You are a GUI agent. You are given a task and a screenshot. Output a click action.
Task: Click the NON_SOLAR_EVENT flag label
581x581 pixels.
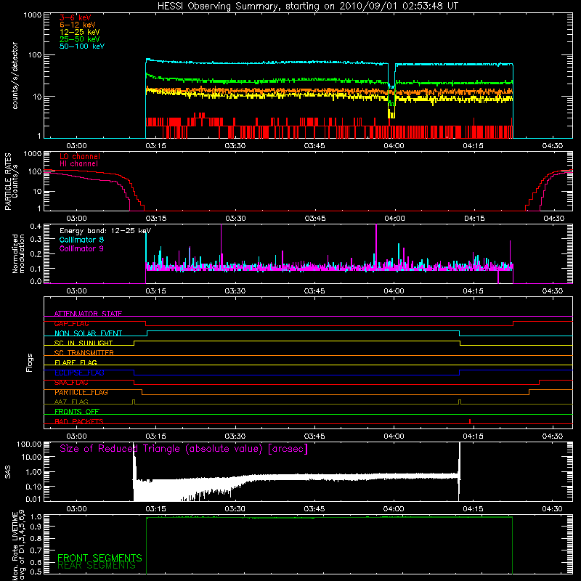point(88,333)
